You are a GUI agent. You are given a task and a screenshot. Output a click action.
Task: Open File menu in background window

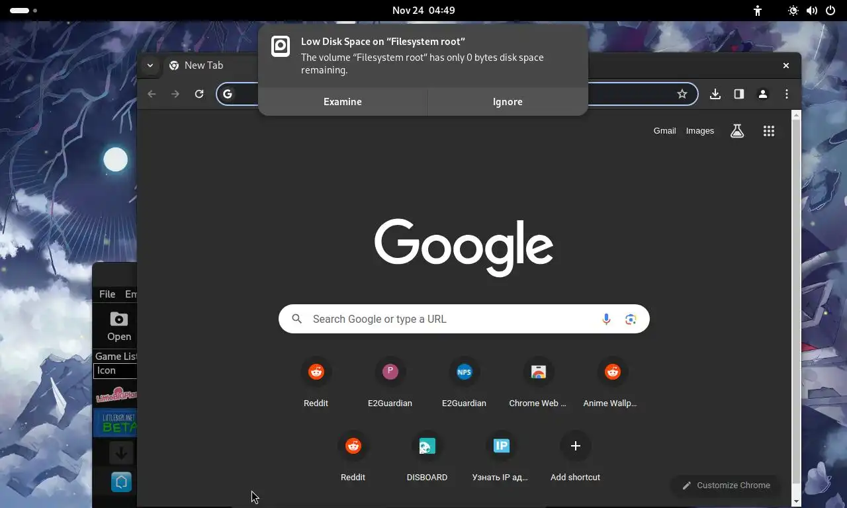(107, 294)
